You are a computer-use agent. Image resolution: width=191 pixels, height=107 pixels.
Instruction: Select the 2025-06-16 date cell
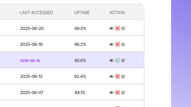[31, 44]
